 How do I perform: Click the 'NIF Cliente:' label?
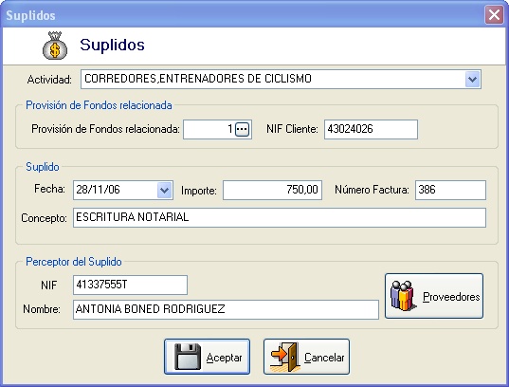pyautogui.click(x=292, y=129)
